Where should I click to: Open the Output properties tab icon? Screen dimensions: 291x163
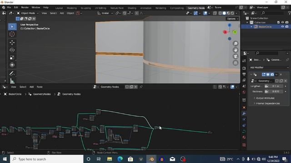[244, 74]
